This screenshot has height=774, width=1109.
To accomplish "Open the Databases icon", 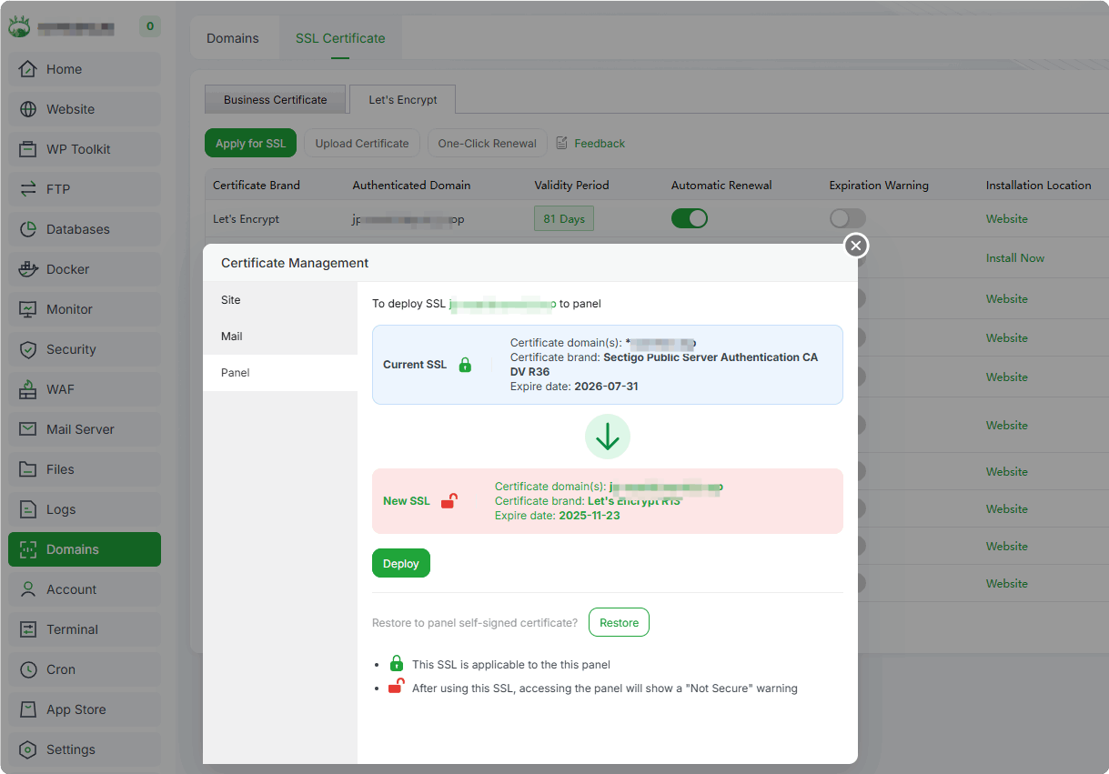I will pos(28,229).
